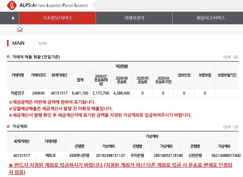243x177 pixels.
Task: Select the customer name cell 마음친구
Action: pos(18,93)
